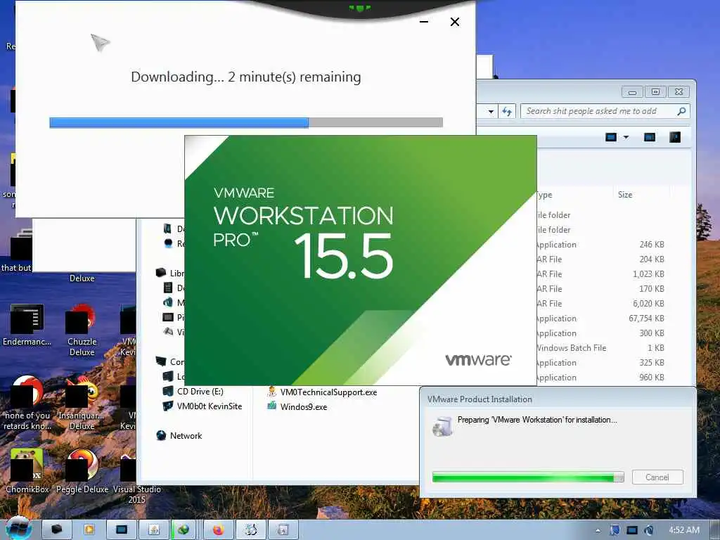Image resolution: width=720 pixels, height=540 pixels.
Task: Open the Insaniquar... Deluxe desktop icon
Action: 82,403
